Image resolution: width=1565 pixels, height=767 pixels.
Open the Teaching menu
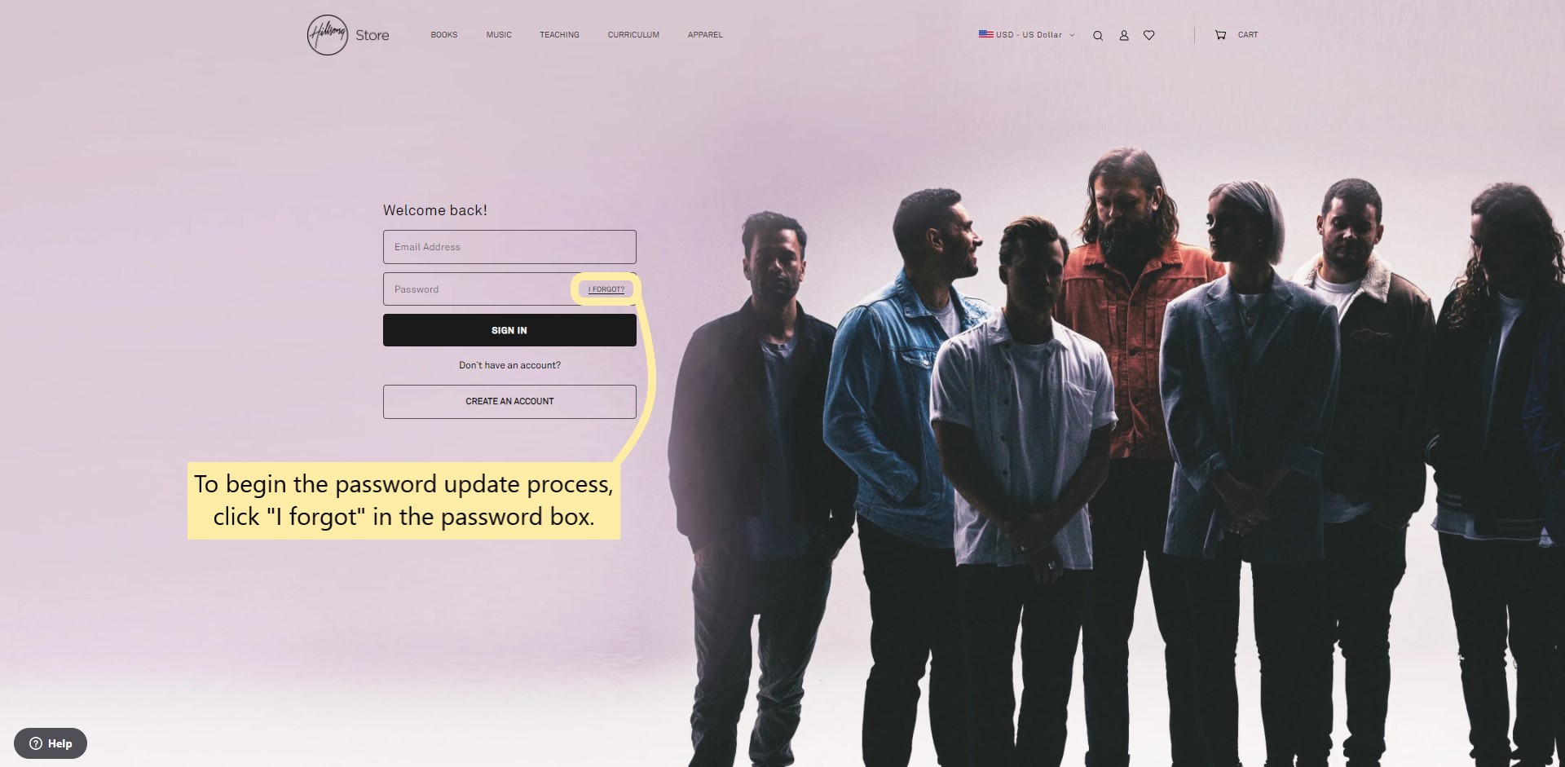tap(559, 35)
